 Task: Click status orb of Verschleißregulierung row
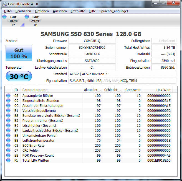point(8,110)
